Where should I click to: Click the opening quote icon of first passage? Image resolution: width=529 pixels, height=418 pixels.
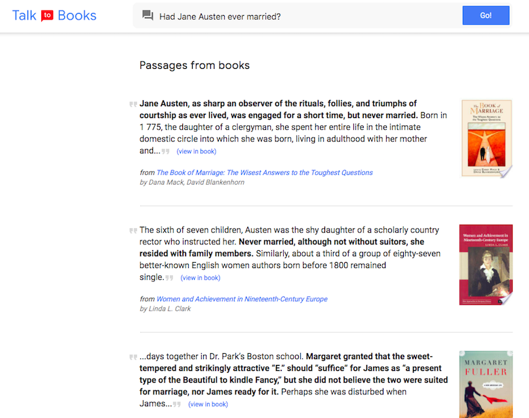coord(133,104)
